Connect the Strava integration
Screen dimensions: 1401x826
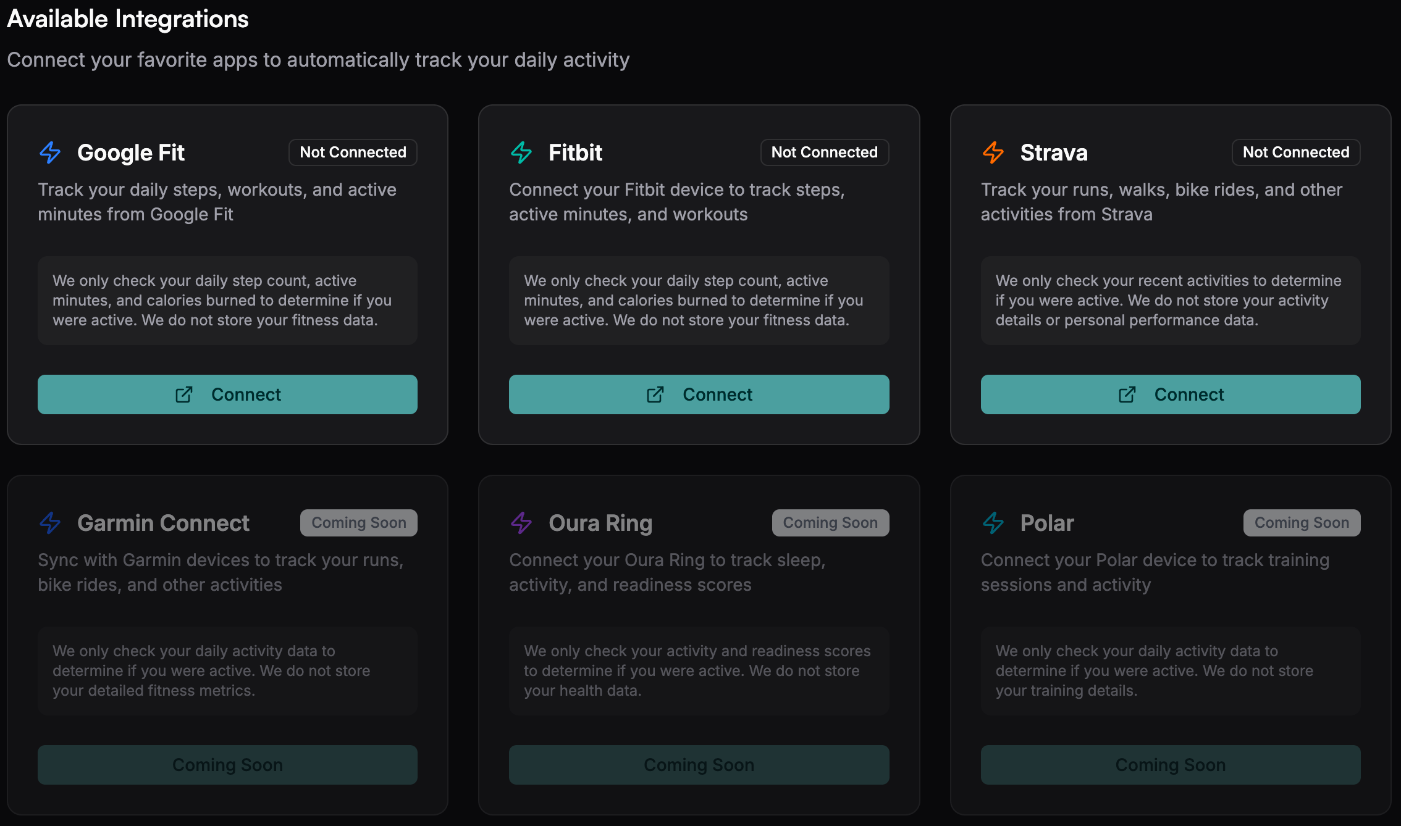(1171, 394)
